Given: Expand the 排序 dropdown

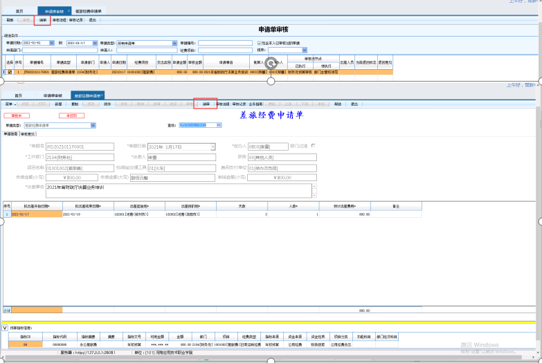Looking at the screenshot, I should (305, 50).
